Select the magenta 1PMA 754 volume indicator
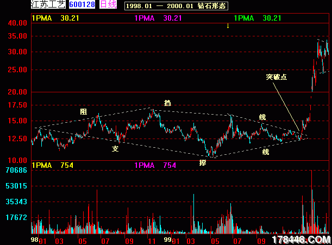 coord(155,165)
